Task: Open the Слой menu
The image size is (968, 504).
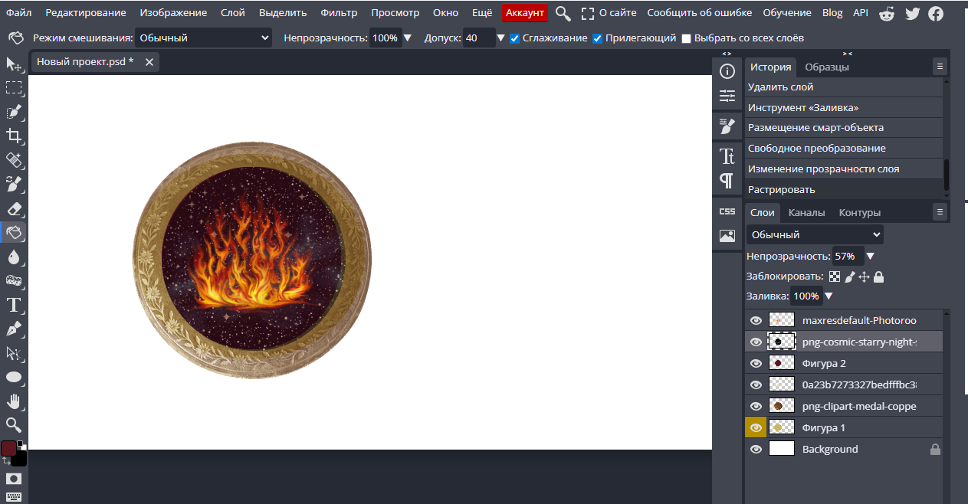Action: [x=233, y=13]
